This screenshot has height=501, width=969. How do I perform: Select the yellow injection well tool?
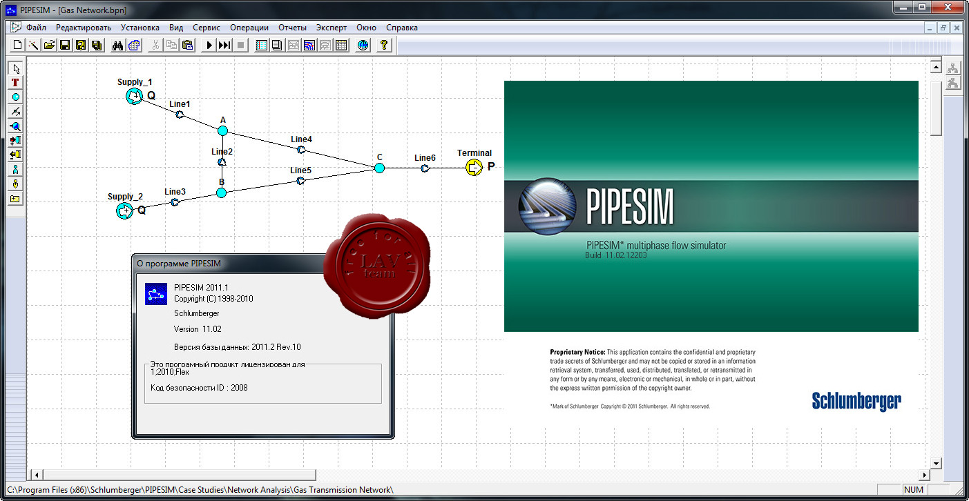(x=16, y=184)
